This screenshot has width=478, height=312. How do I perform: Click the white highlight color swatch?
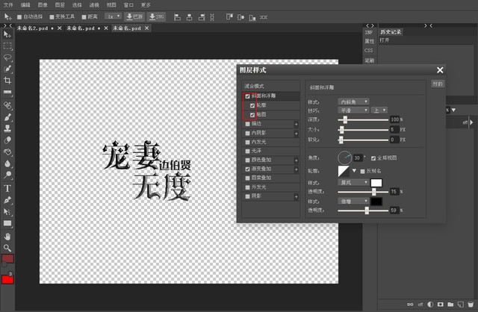376,182
